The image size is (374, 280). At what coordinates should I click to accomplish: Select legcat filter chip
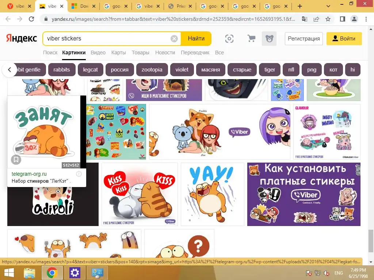(91, 70)
